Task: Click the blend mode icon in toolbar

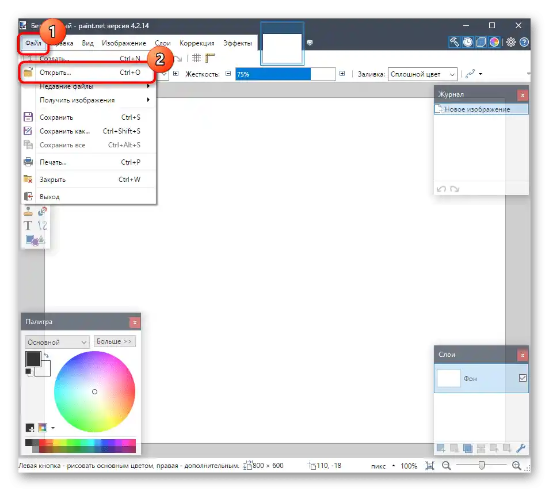Action: pos(470,74)
